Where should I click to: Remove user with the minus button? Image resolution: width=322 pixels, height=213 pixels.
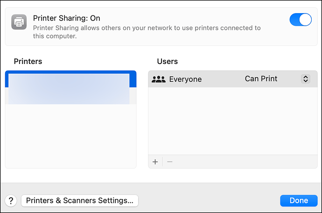[169, 162]
